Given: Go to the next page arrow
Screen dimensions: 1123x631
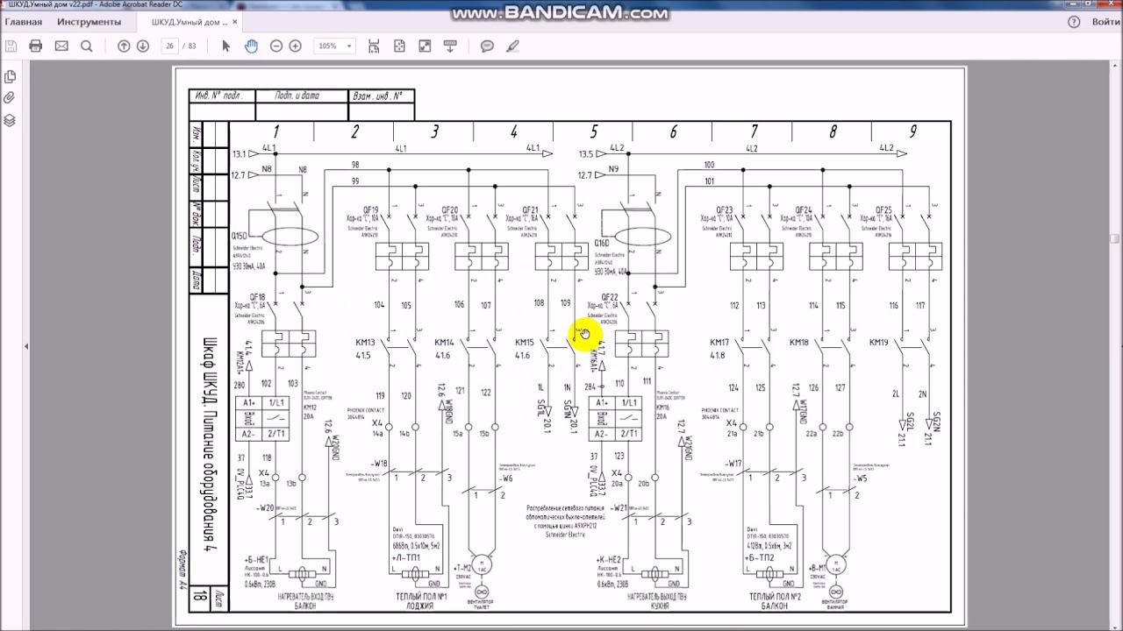Looking at the screenshot, I should tap(143, 46).
